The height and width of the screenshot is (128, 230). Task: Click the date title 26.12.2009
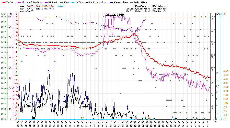(x=115, y=15)
